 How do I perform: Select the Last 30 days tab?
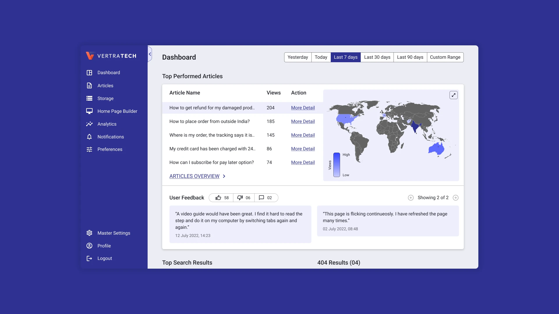[x=377, y=57]
